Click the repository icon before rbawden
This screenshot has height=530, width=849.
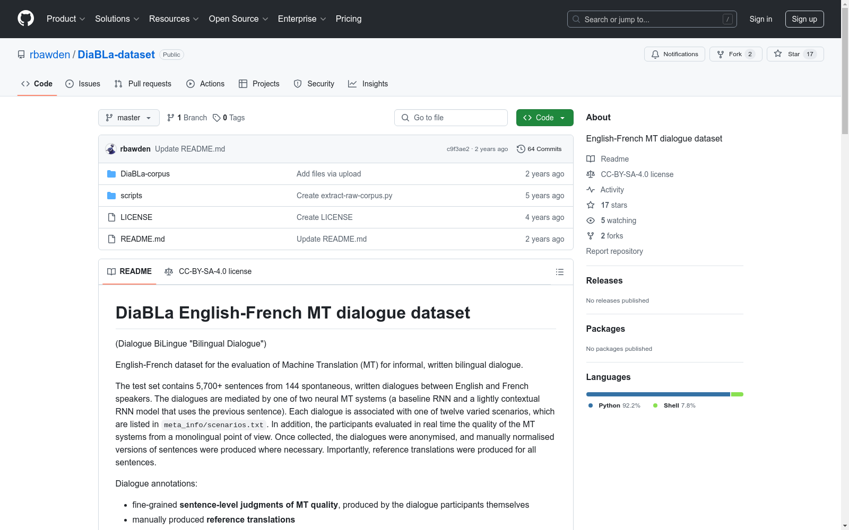21,55
